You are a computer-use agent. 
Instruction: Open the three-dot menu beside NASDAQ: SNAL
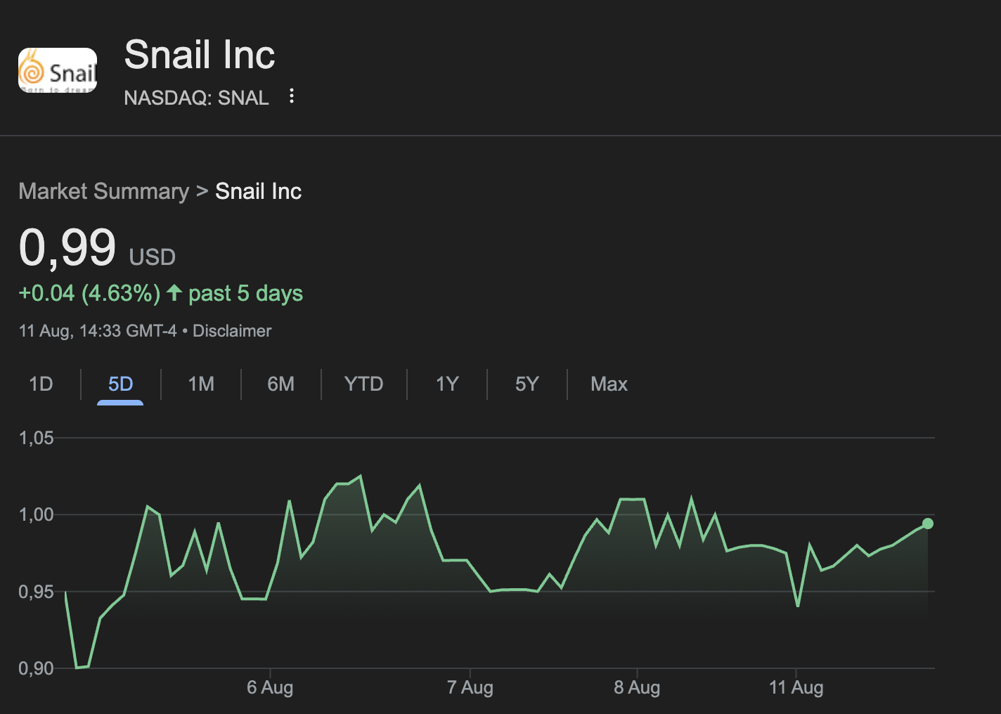click(292, 96)
